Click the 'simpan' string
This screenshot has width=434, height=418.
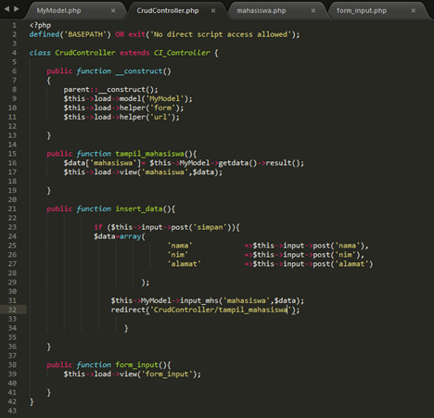point(211,227)
